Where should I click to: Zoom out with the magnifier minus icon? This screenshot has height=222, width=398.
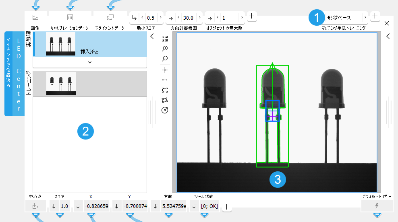pyautogui.click(x=164, y=59)
